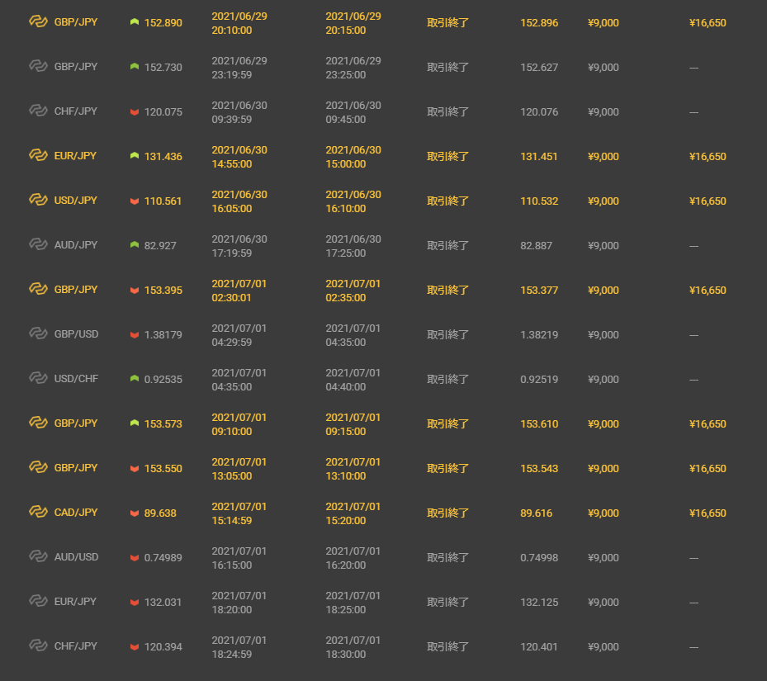Click the closing rate 153.610
The width and height of the screenshot is (767, 681).
(539, 424)
